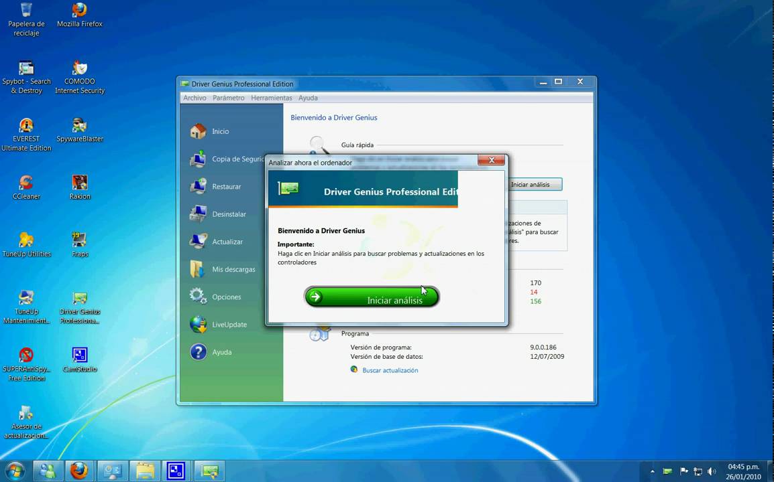The height and width of the screenshot is (482, 774).
Task: Click the network tray icon
Action: click(x=698, y=471)
